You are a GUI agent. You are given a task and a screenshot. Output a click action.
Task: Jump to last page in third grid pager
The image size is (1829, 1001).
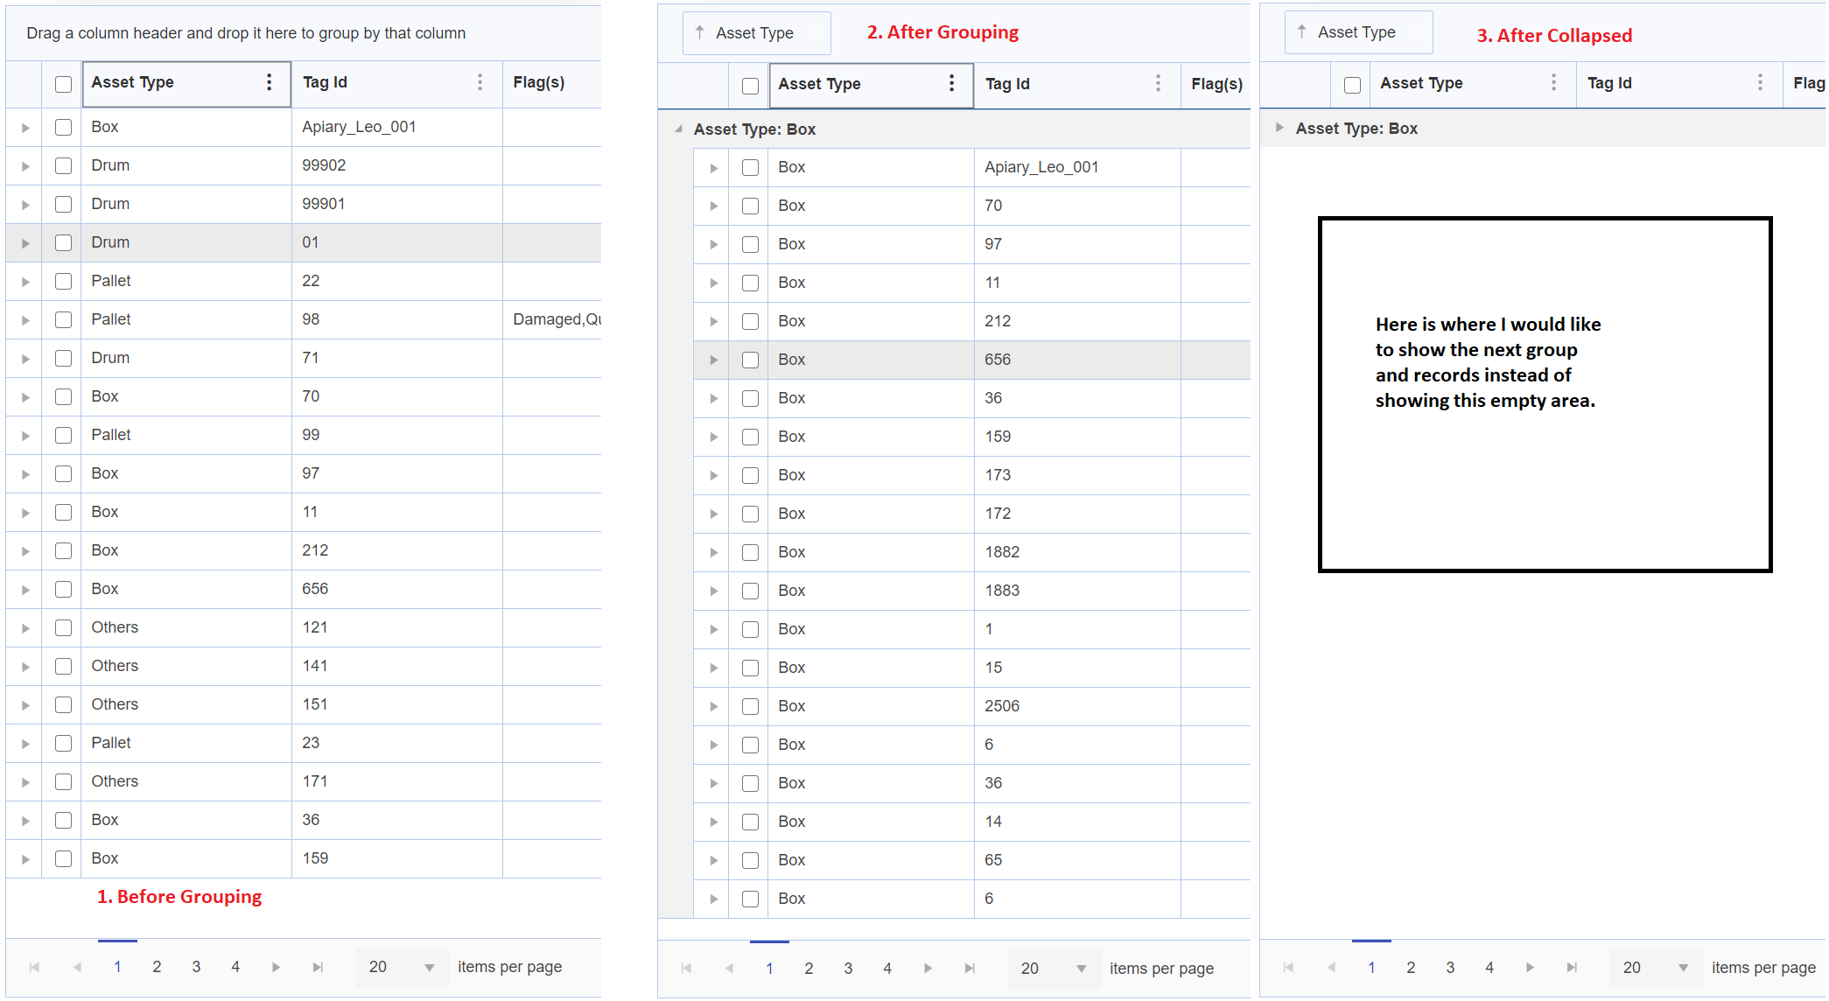[x=1572, y=968]
